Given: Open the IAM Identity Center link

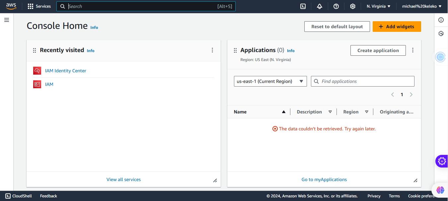Looking at the screenshot, I should pyautogui.click(x=66, y=71).
